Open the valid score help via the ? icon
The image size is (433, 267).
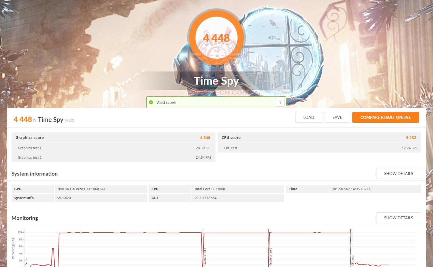pos(280,102)
